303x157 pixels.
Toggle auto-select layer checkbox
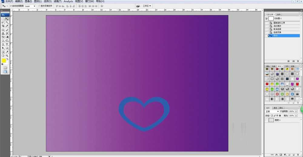11,6
